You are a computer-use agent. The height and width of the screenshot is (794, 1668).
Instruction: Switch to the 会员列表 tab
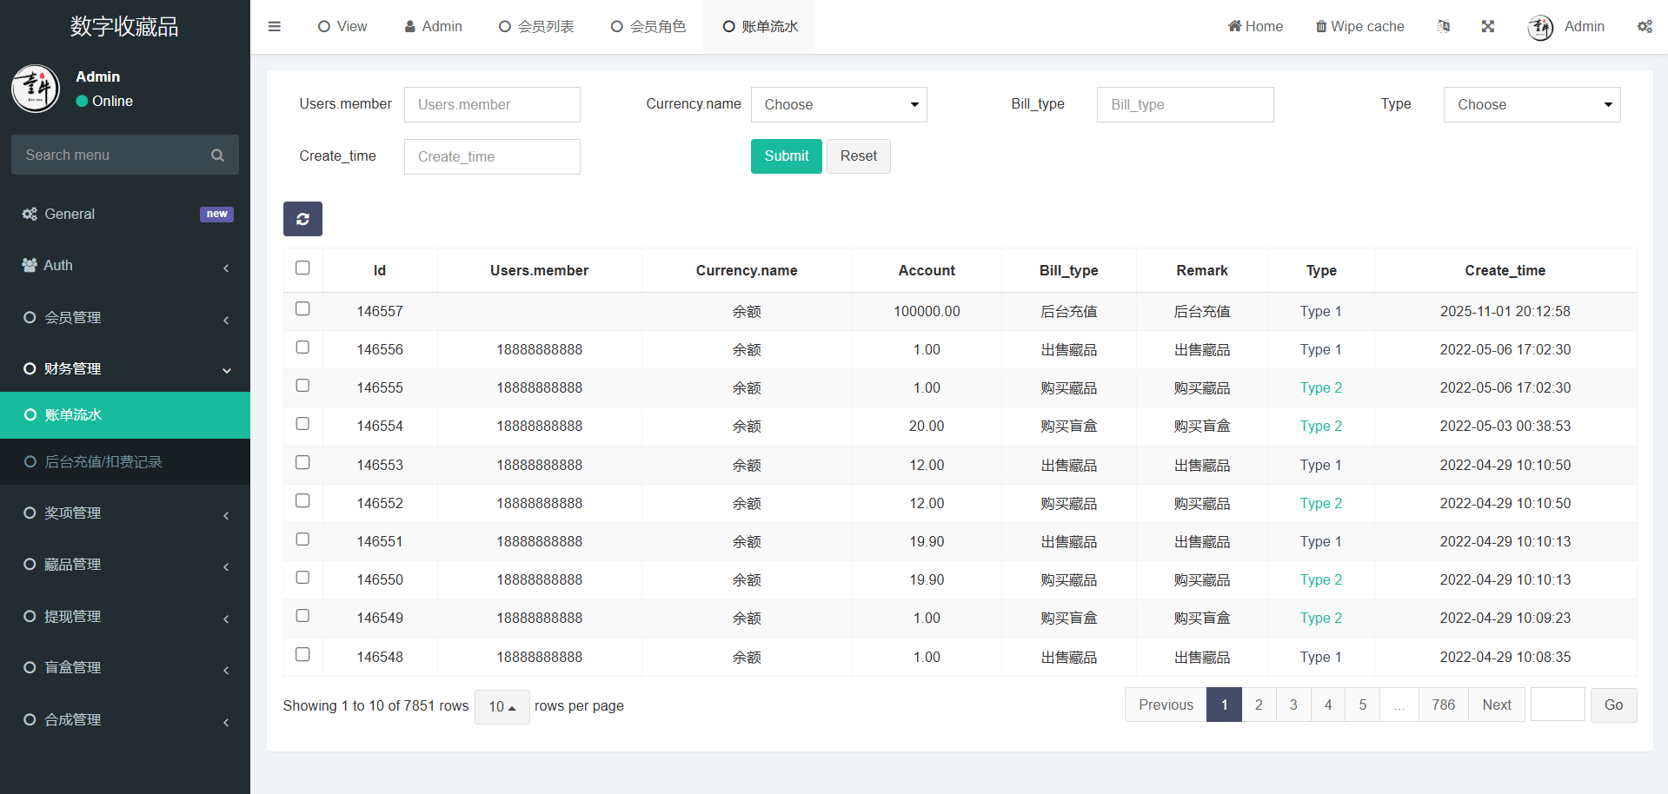tap(536, 26)
